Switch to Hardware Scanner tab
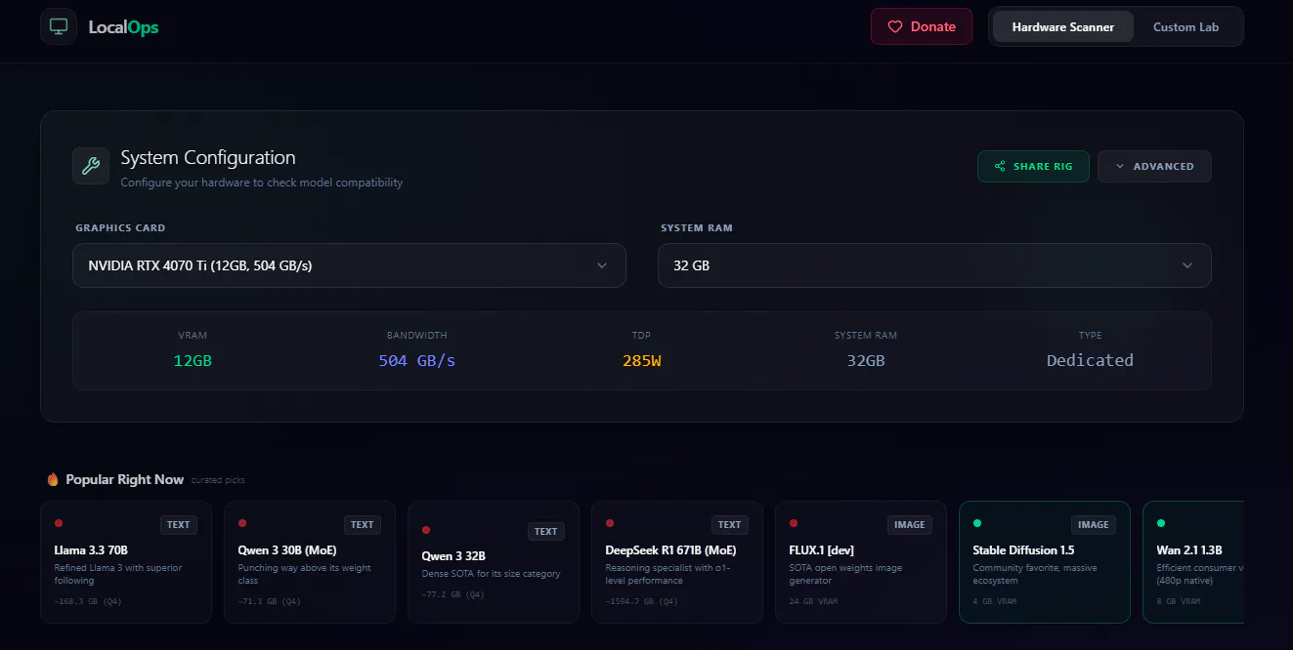Viewport: 1293px width, 650px height. (1063, 27)
